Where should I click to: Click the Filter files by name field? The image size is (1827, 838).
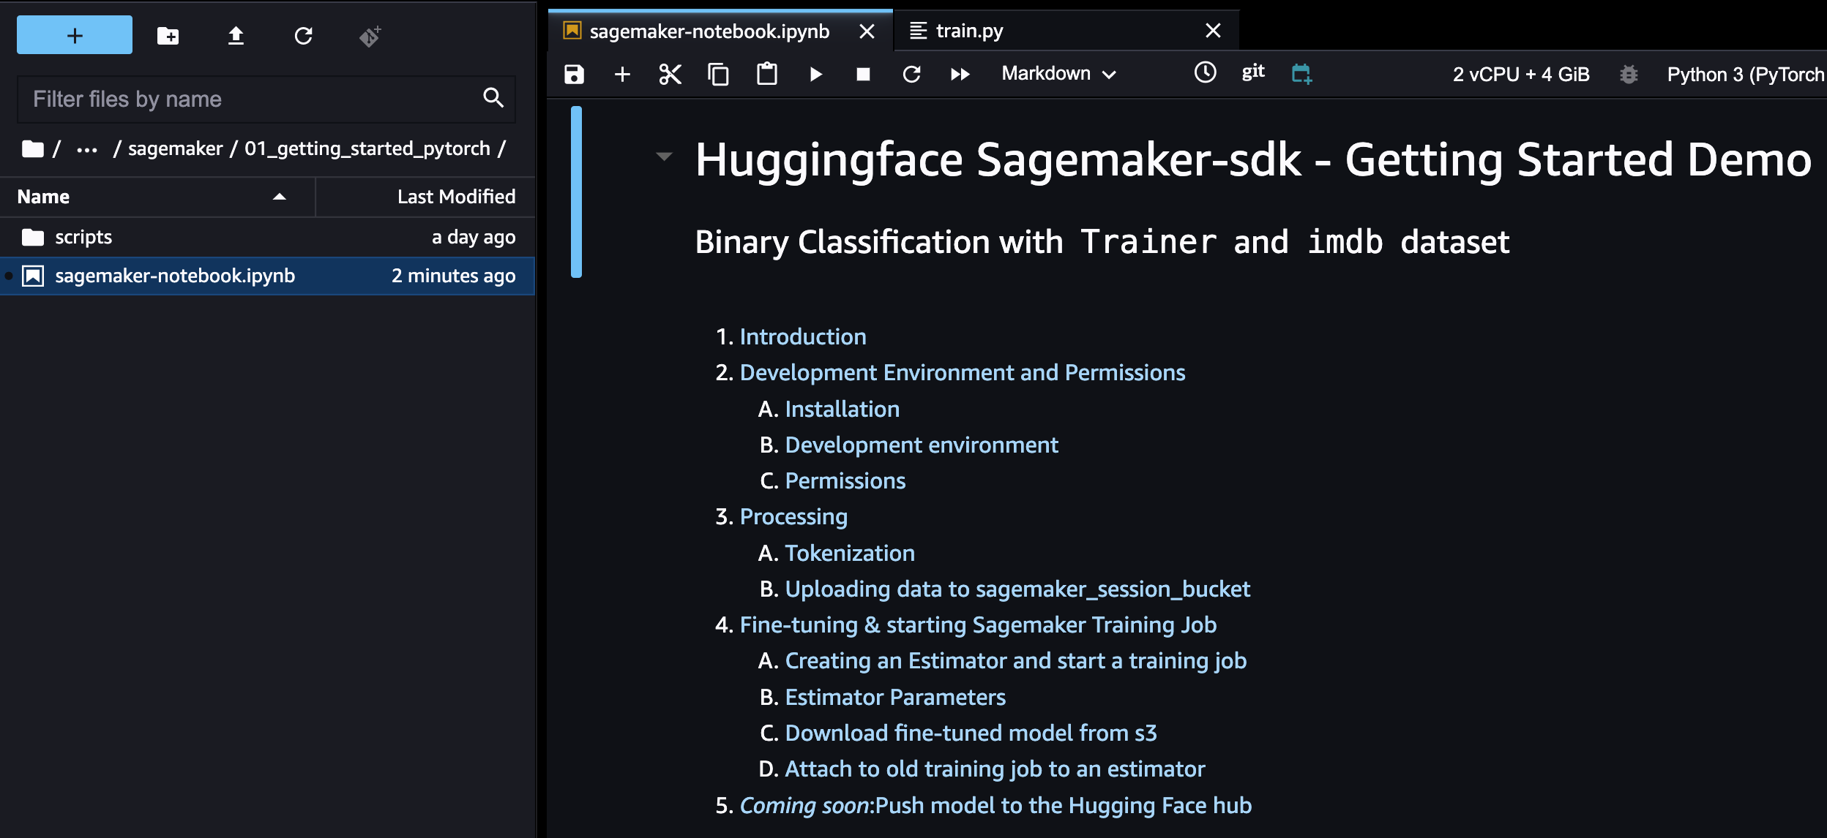pyautogui.click(x=249, y=99)
